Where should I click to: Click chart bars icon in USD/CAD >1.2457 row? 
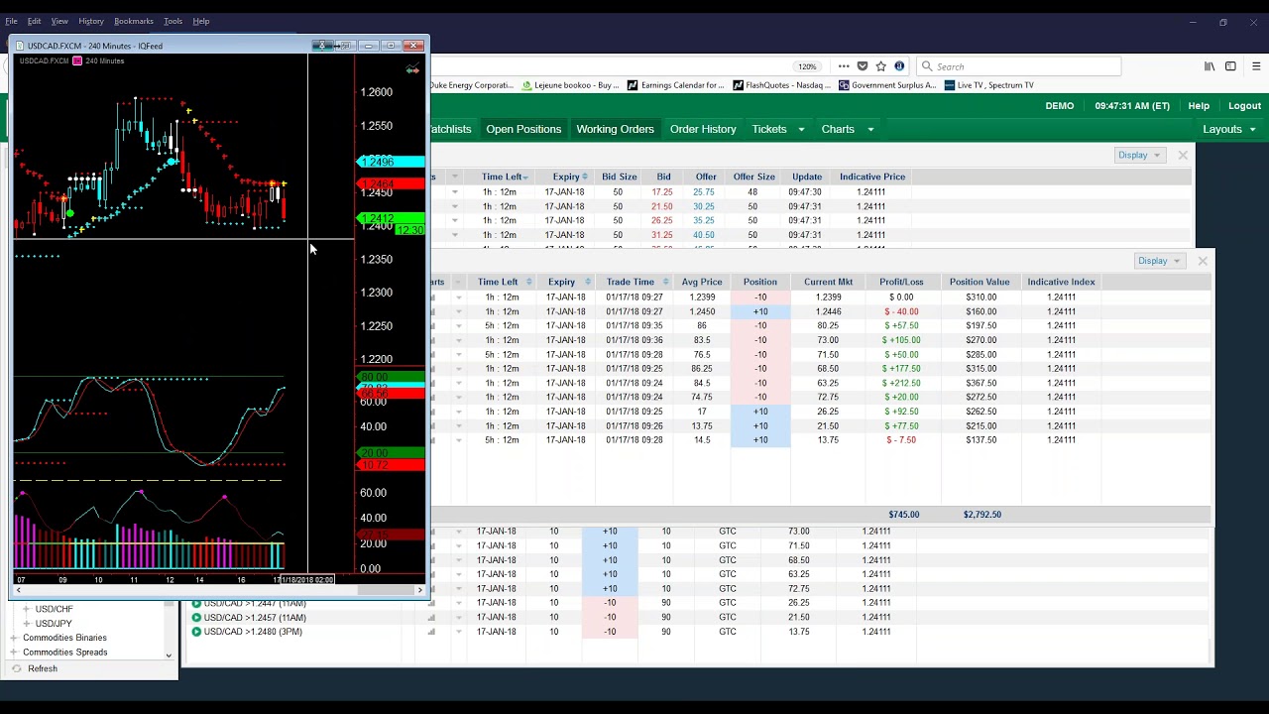431,617
